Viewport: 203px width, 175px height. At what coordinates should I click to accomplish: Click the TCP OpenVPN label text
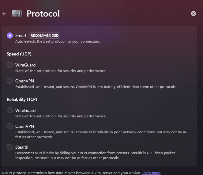tap(24, 126)
